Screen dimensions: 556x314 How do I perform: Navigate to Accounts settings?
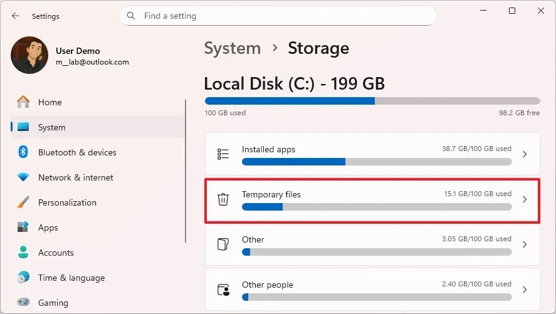click(x=98, y=253)
